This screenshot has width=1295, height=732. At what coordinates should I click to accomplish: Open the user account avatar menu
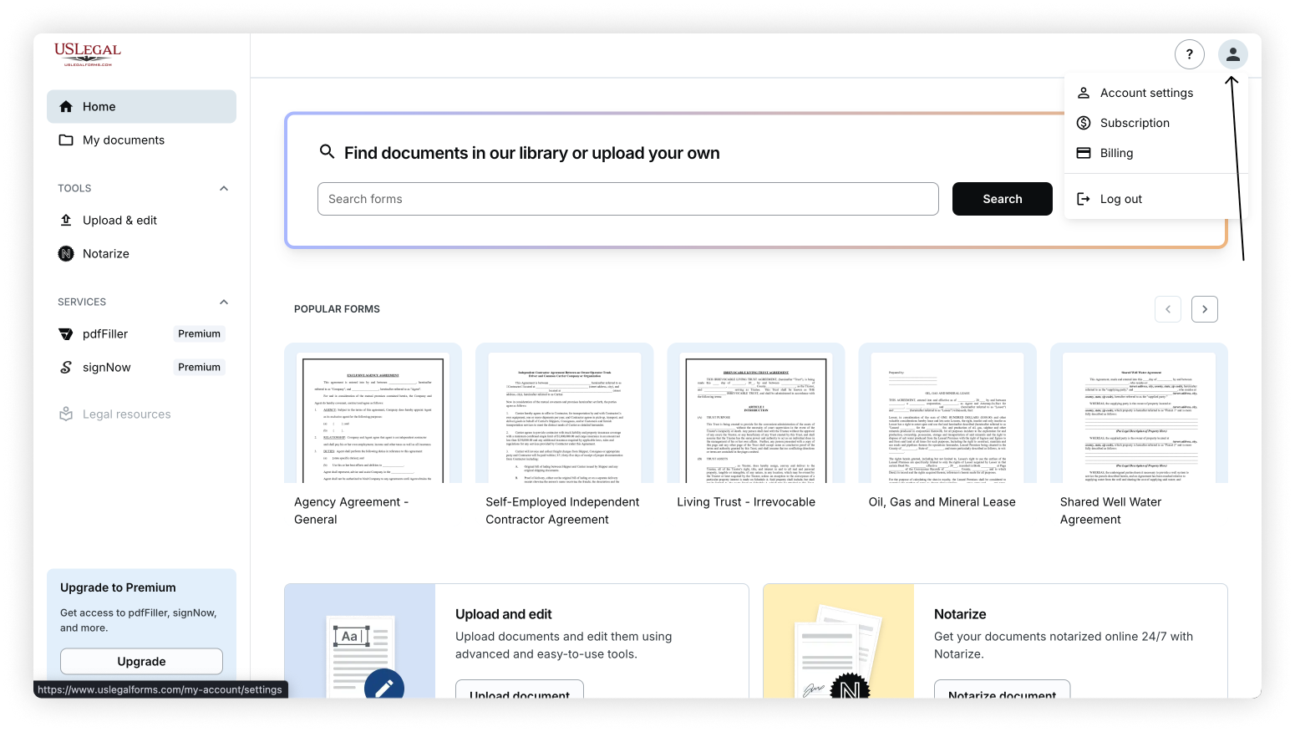point(1233,53)
